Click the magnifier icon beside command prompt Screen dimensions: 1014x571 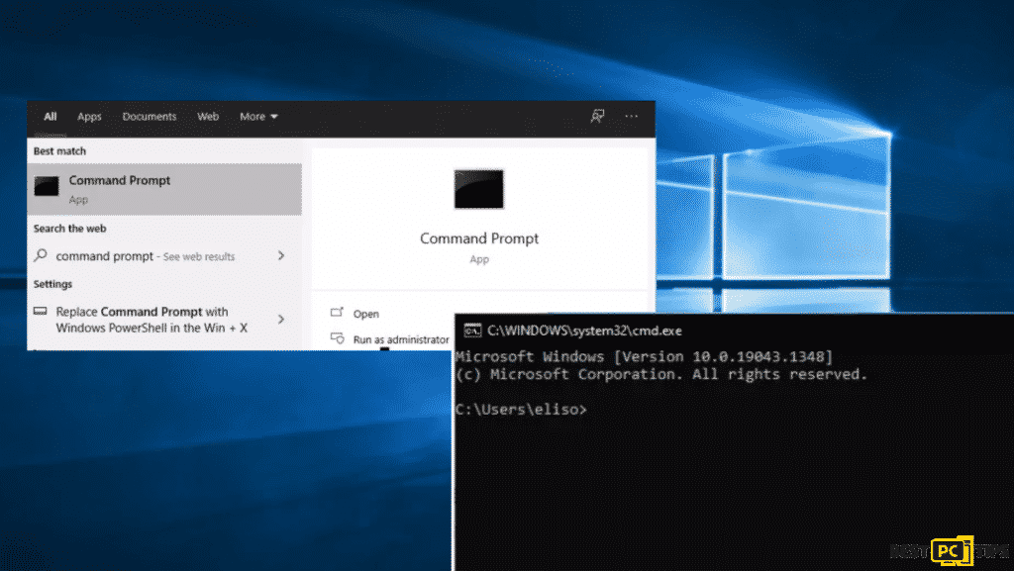pos(41,255)
